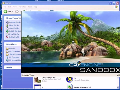The width and height of the screenshot is (120, 90).
Task: Select the rc file name
Action: point(42,87)
